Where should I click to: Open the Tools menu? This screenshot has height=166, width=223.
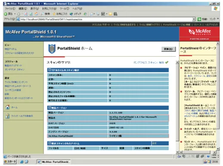click(x=65, y=9)
